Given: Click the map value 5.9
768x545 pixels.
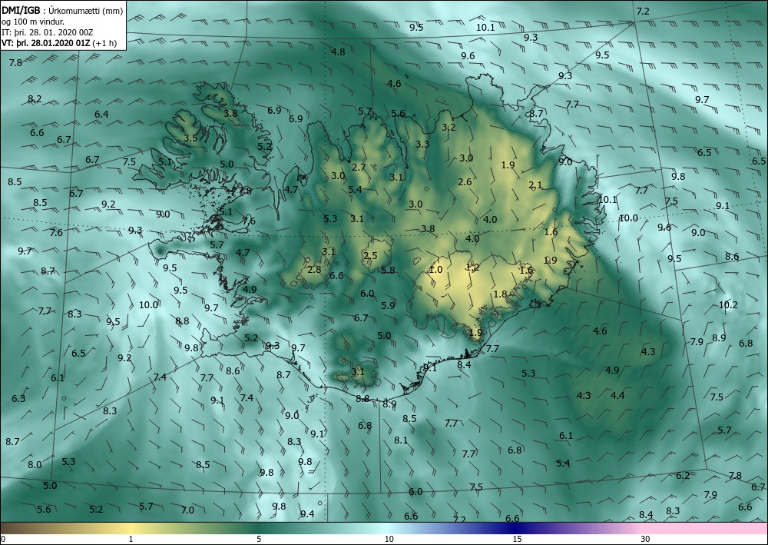Looking at the screenshot, I should pyautogui.click(x=388, y=305).
